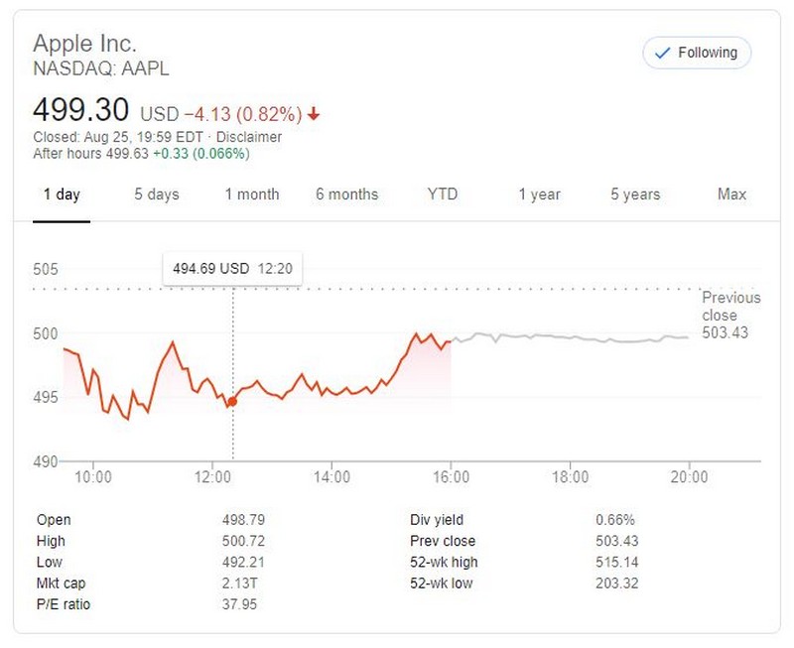
Task: Click the 494.69 USD chart tooltip
Action: pos(232,268)
